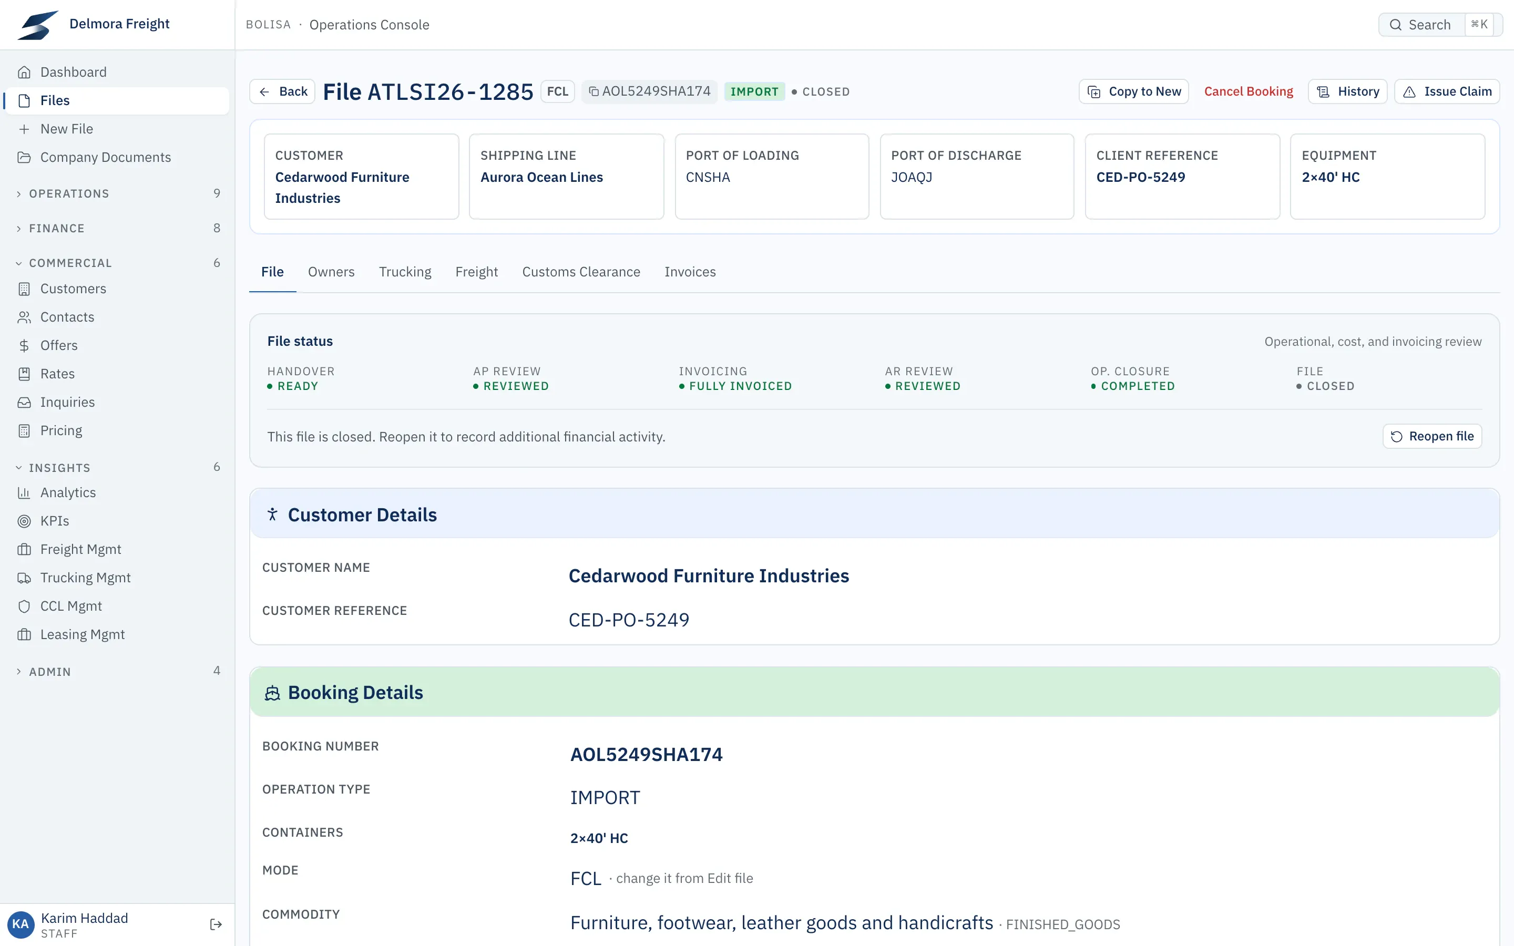Switch to the File tab
This screenshot has width=1514, height=946.
click(272, 272)
